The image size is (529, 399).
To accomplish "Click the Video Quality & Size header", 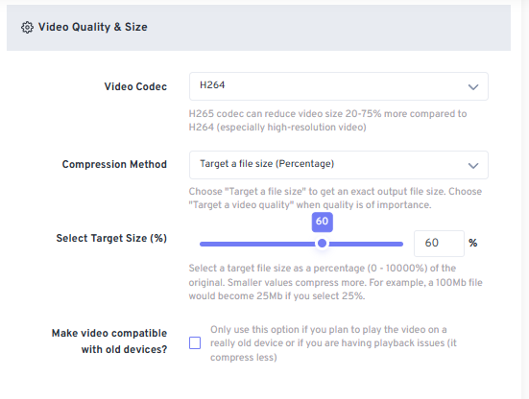I will point(92,27).
